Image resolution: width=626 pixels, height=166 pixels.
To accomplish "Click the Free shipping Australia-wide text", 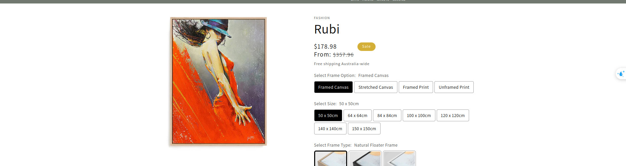I will 342,64.
